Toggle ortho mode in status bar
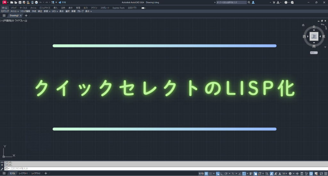This screenshot has width=328, height=176. pyautogui.click(x=222, y=173)
